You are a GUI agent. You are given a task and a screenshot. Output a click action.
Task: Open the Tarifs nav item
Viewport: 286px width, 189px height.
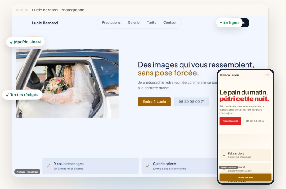(x=152, y=23)
